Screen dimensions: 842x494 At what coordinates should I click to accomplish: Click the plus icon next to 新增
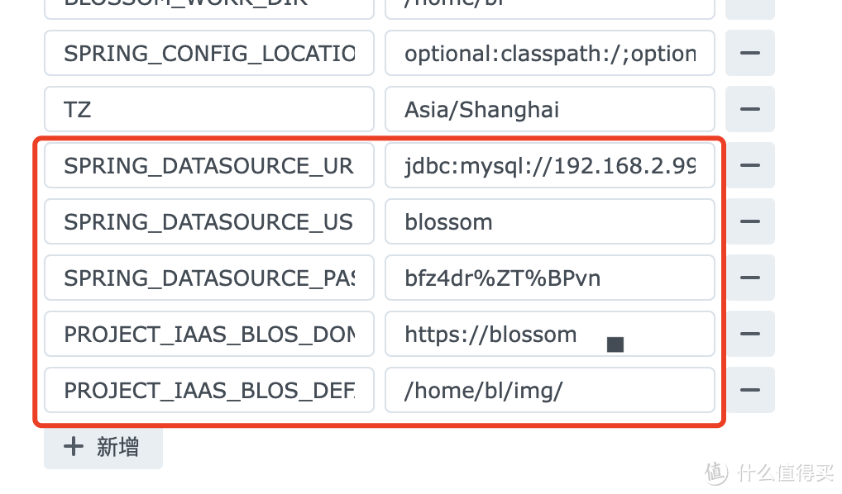(74, 447)
